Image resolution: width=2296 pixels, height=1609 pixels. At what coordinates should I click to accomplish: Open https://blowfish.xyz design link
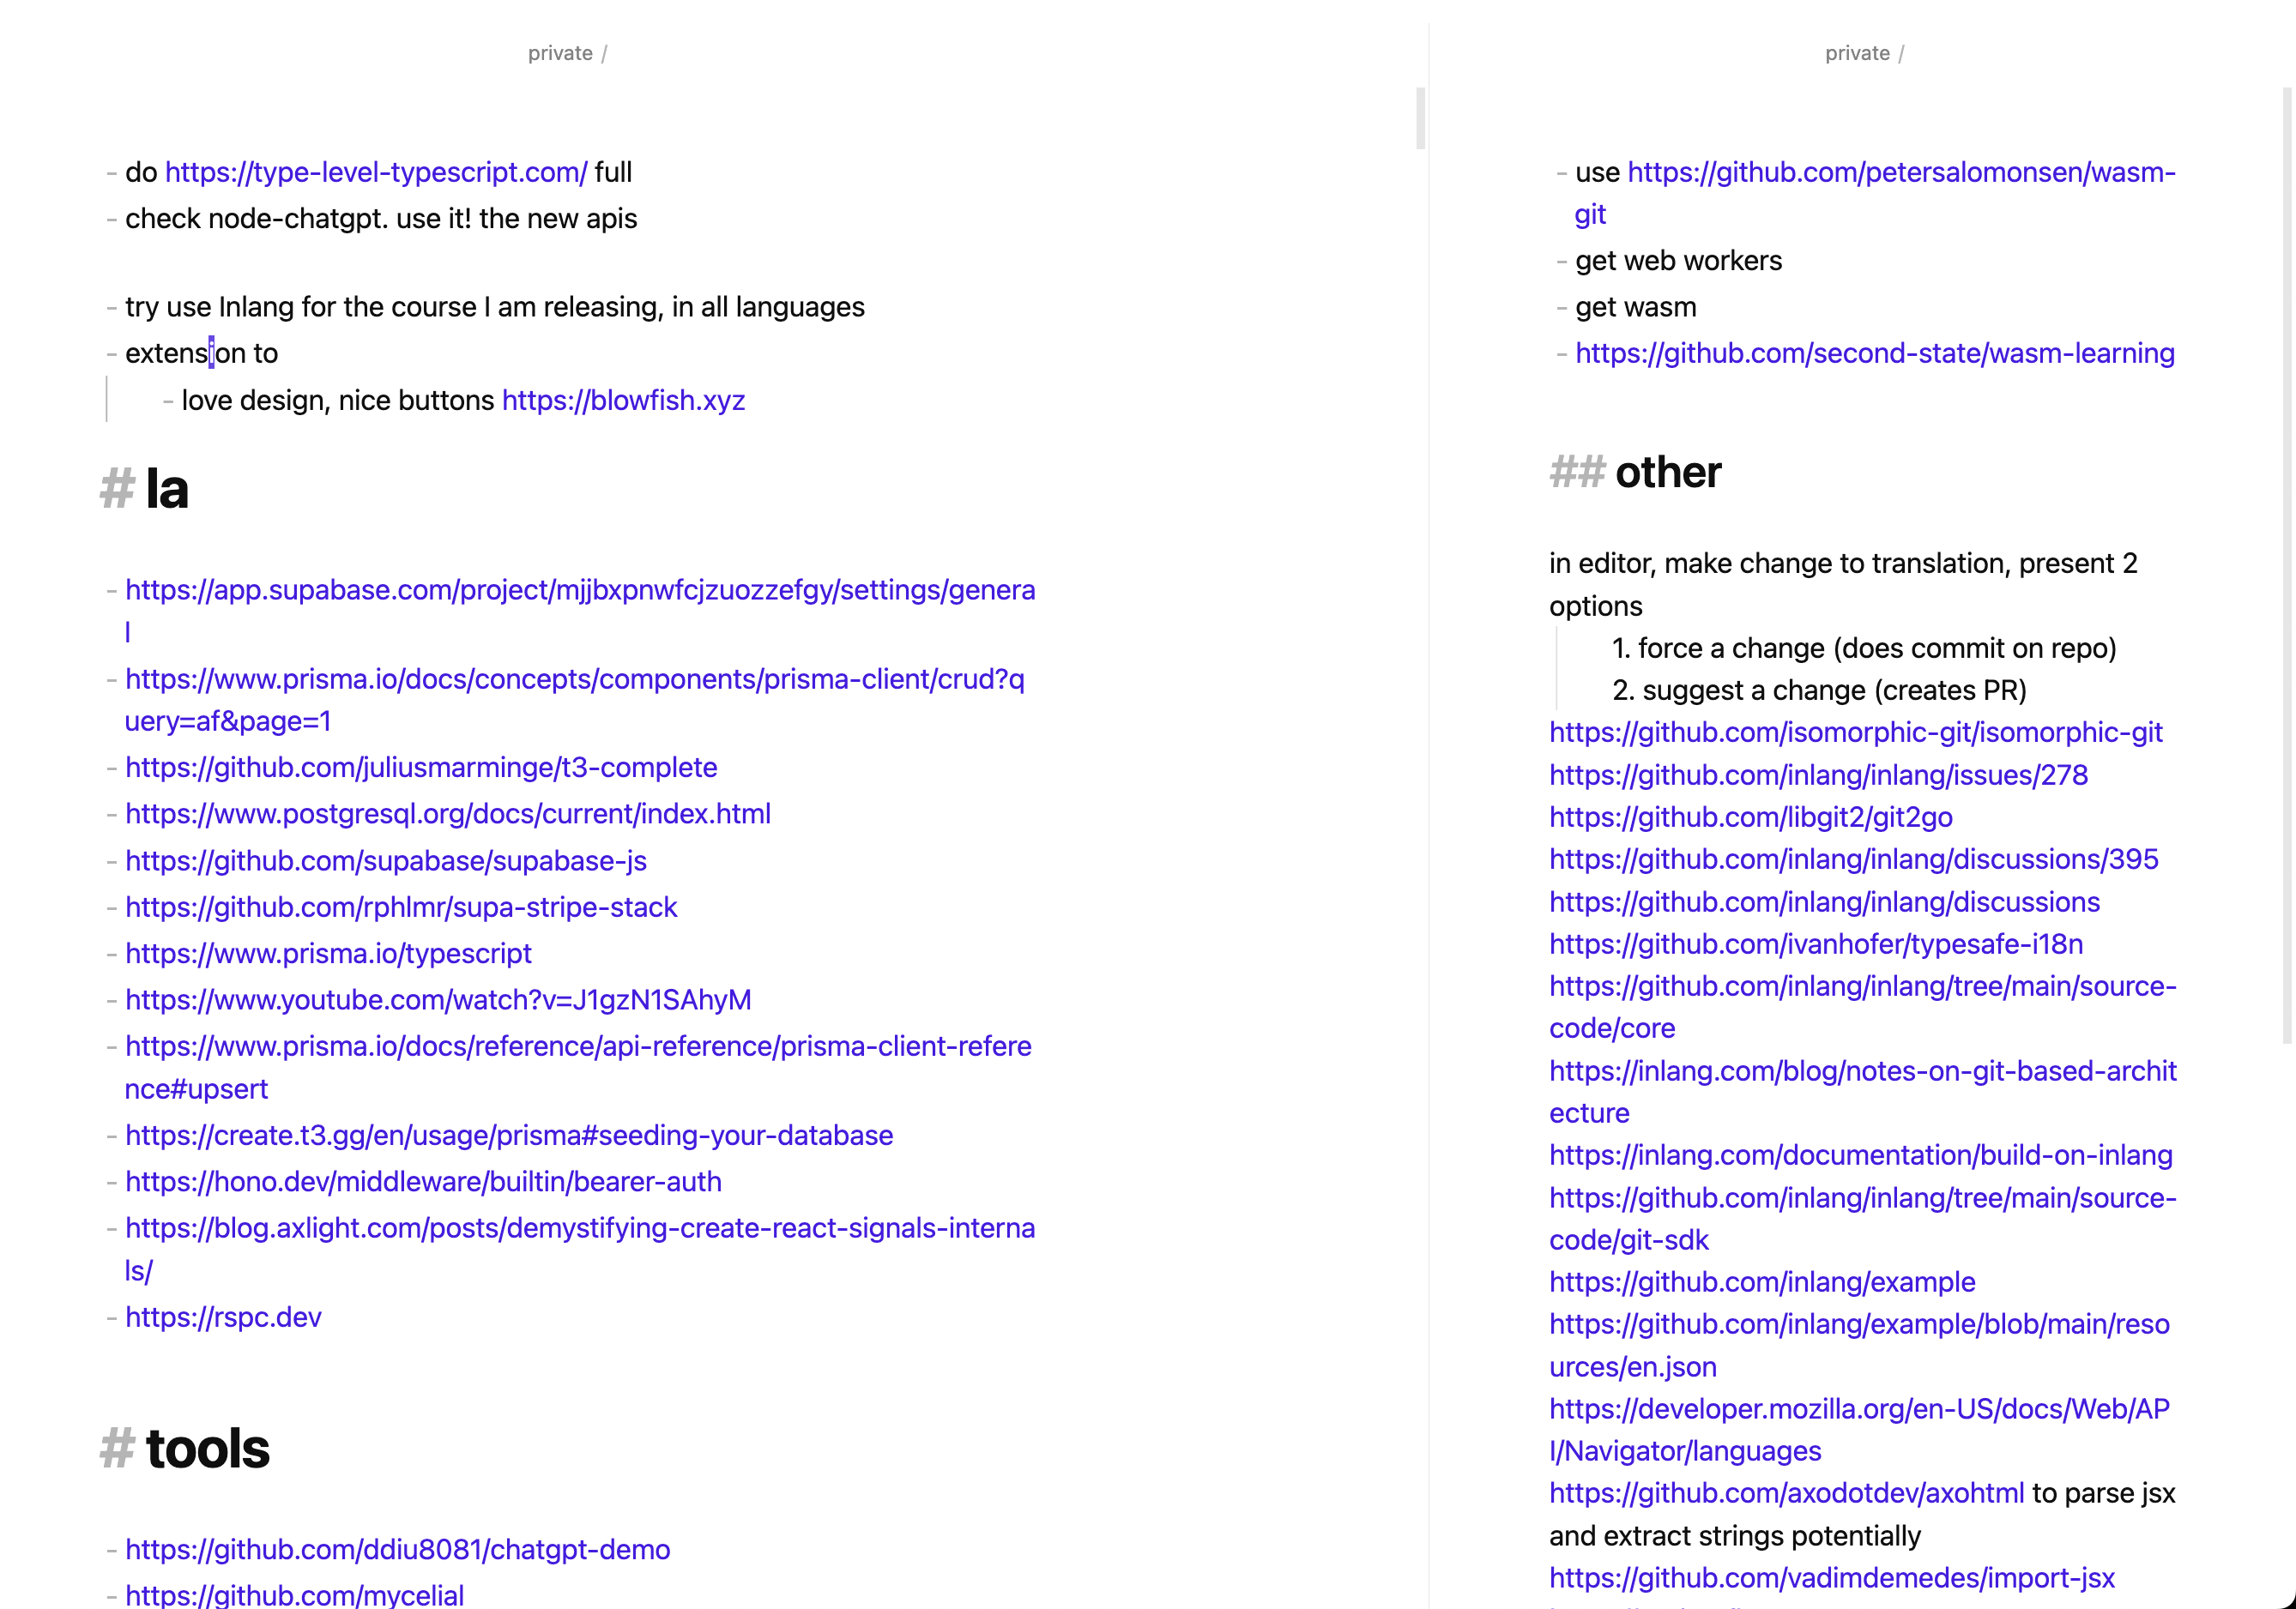(625, 401)
